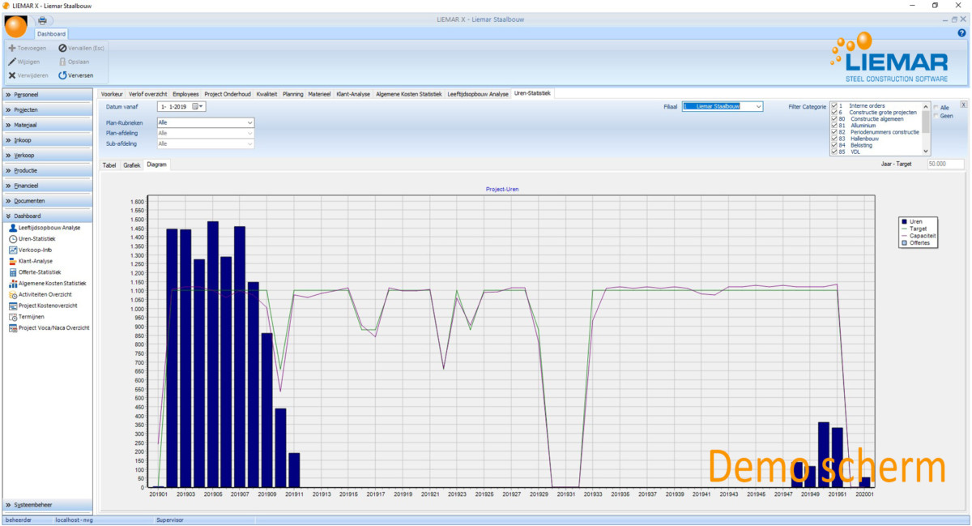Click the Wijzigen pencil icon
This screenshot has height=526, width=972.
click(12, 62)
